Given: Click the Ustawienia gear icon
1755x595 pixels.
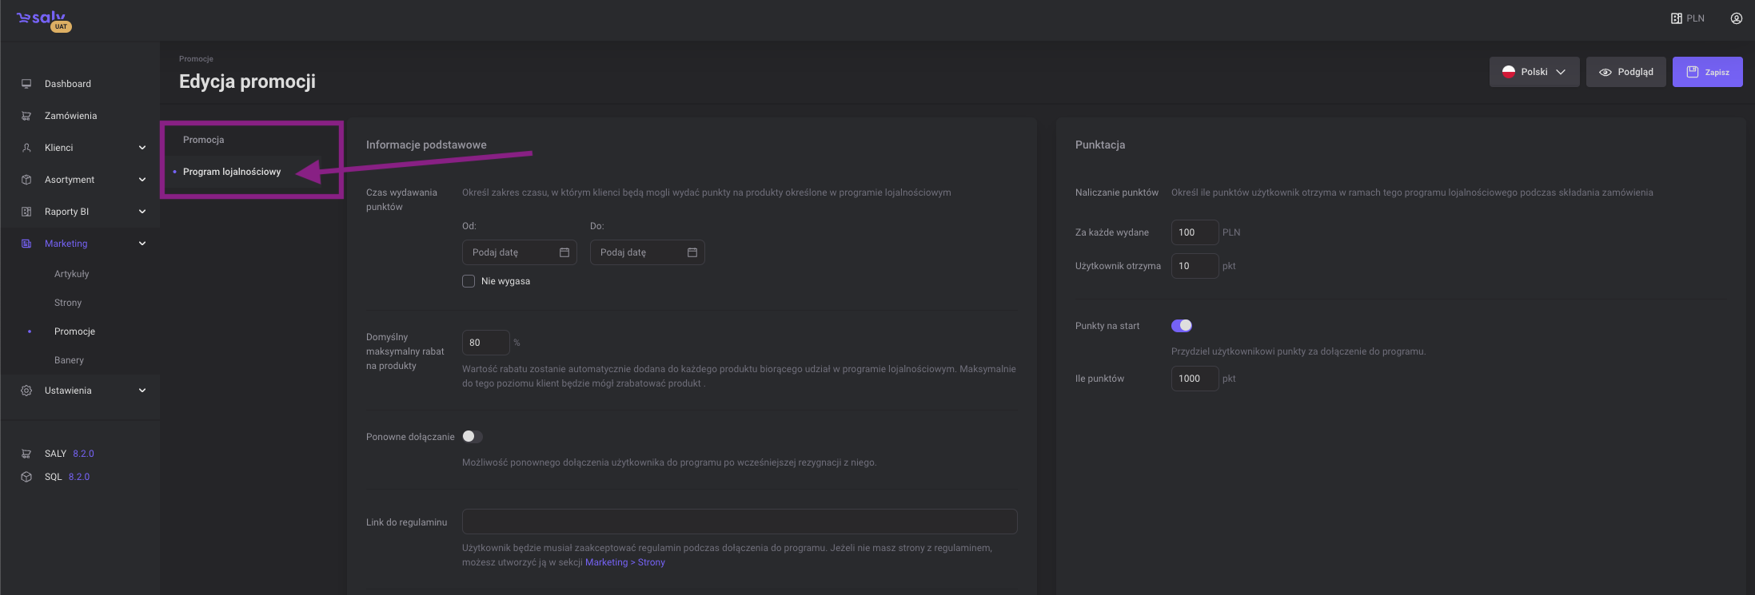Looking at the screenshot, I should pos(26,391).
